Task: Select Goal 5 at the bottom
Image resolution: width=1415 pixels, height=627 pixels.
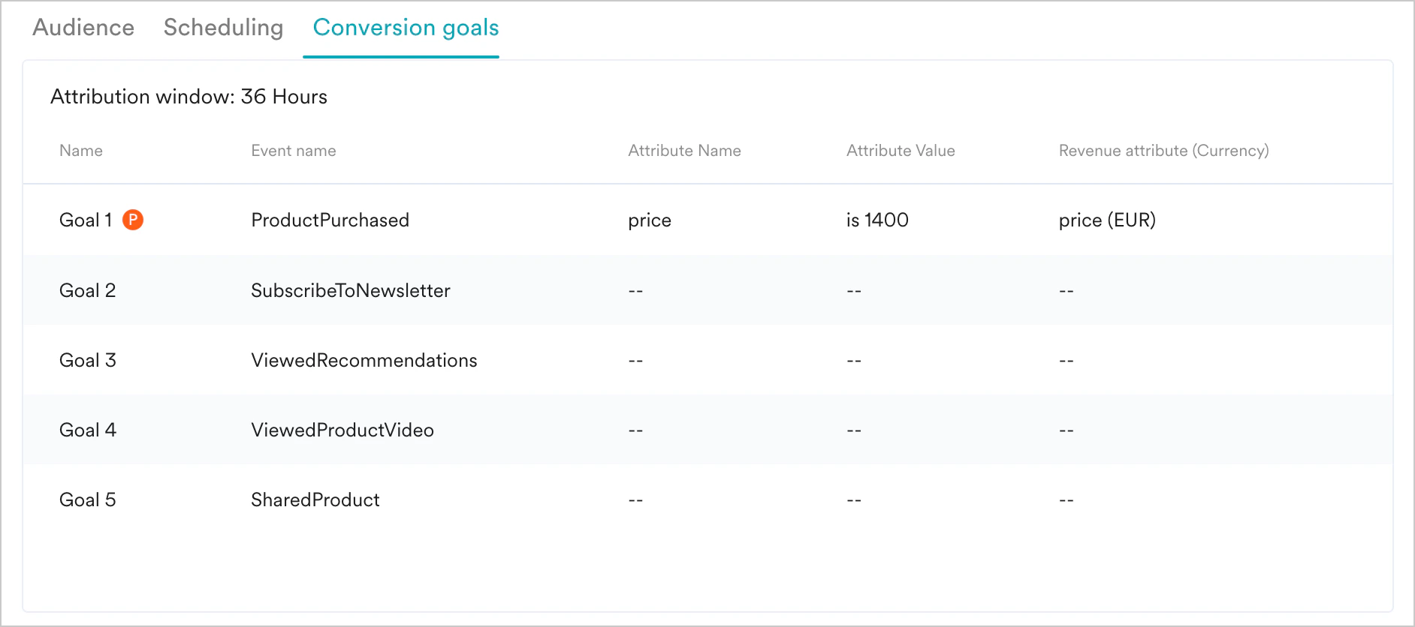Action: (87, 499)
